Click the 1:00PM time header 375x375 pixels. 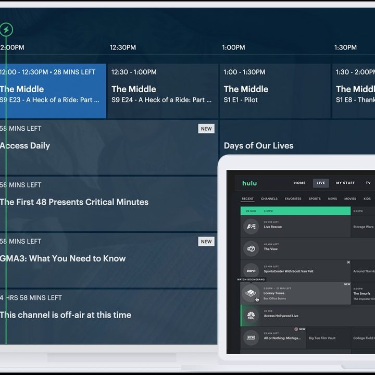point(233,47)
